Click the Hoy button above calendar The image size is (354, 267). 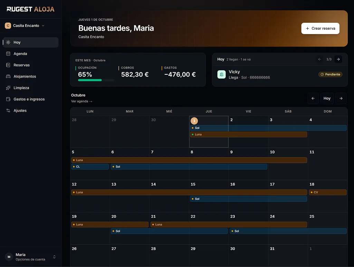pos(327,99)
